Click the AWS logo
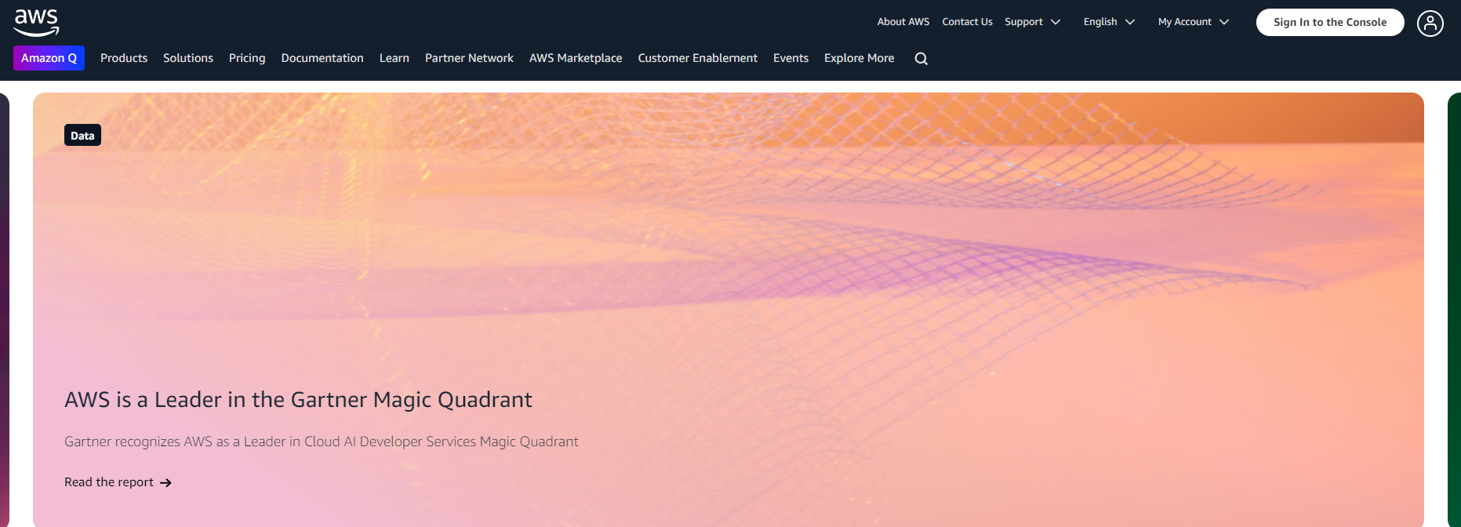Viewport: 1461px width, 527px height. (x=37, y=22)
